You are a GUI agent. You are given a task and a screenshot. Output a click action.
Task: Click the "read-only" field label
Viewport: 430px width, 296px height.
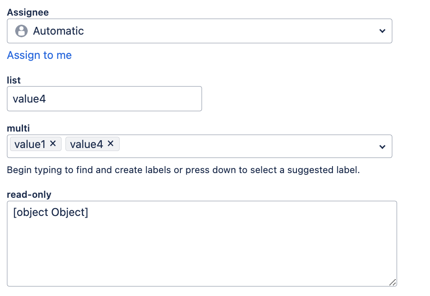click(29, 194)
